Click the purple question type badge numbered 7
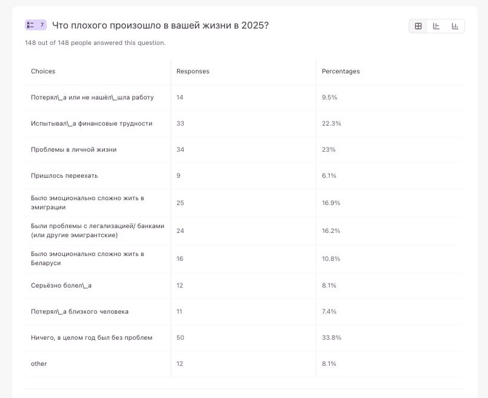488x398 pixels. coord(36,25)
